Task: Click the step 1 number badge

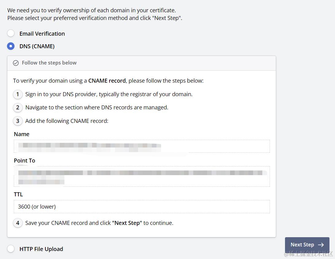Action: click(x=18, y=94)
